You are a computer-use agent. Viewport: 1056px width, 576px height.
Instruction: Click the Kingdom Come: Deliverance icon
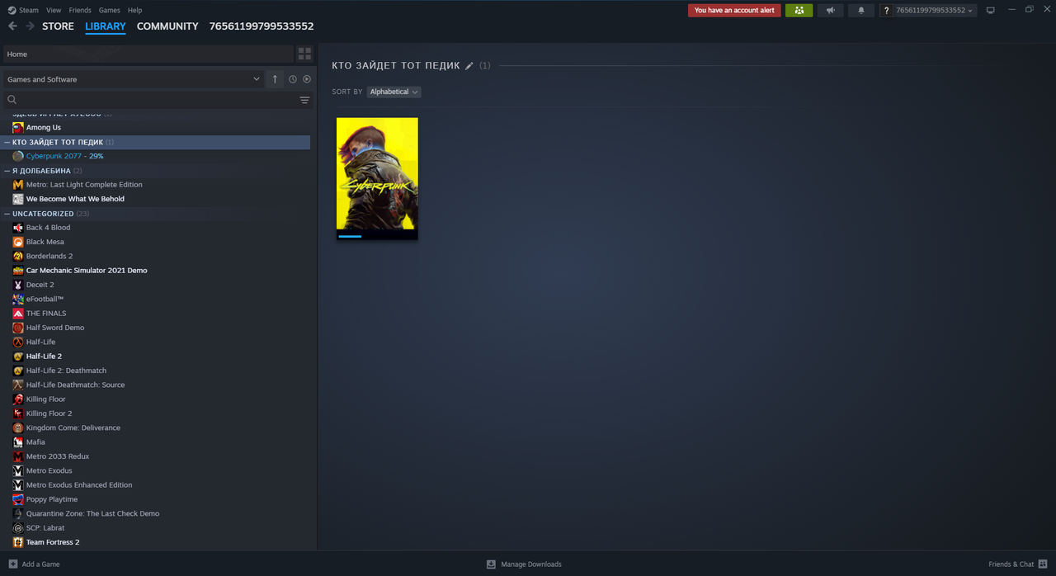point(18,427)
